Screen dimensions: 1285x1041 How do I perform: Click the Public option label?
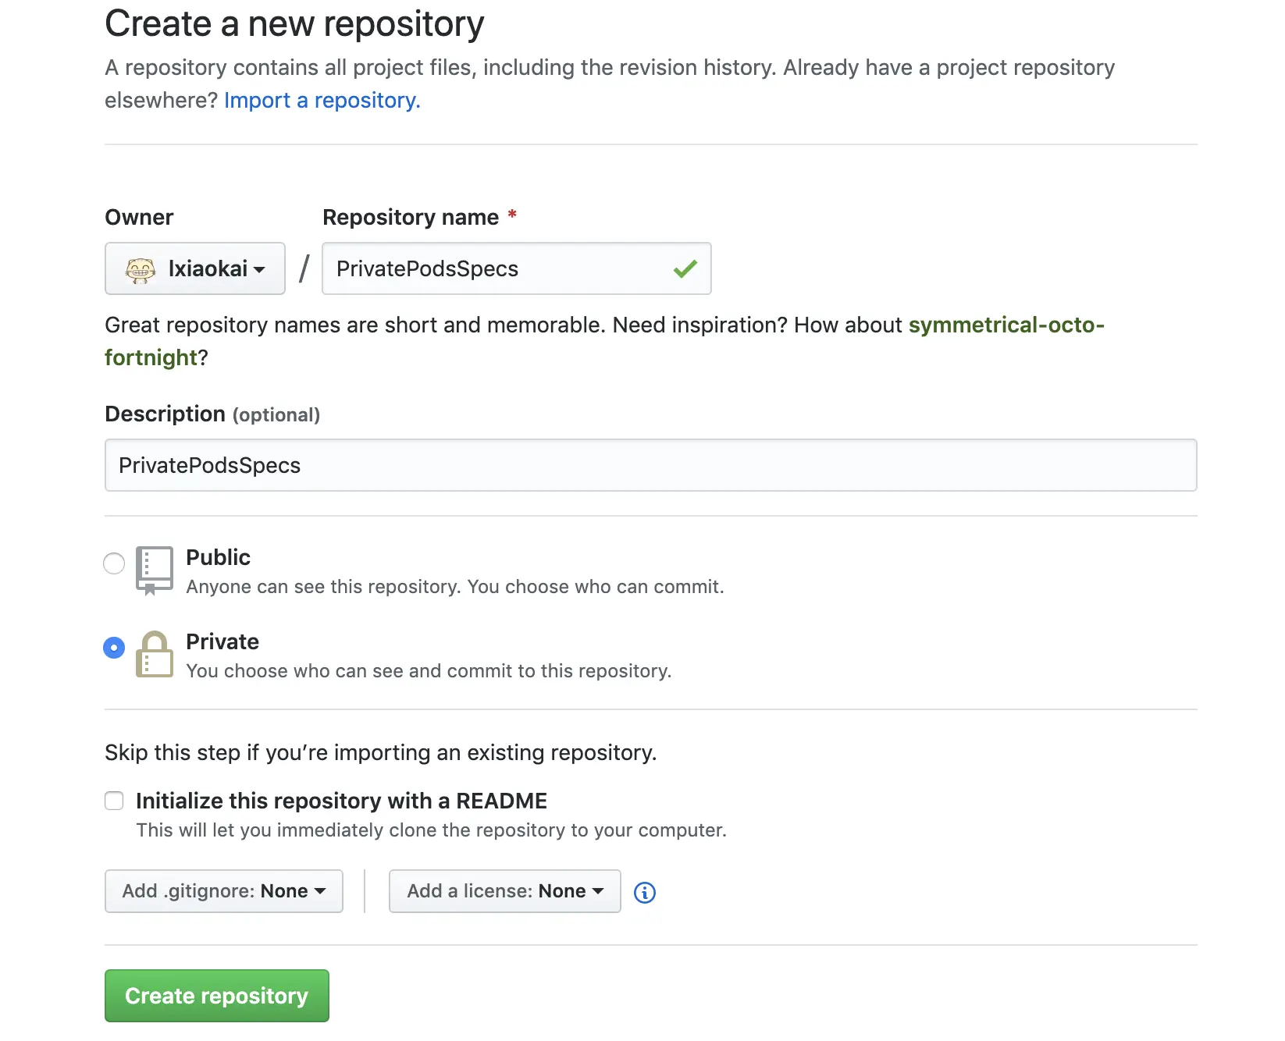click(218, 557)
